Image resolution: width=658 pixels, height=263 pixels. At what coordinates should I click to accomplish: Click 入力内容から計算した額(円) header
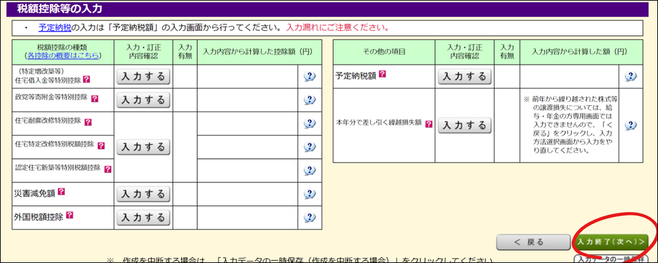pyautogui.click(x=580, y=52)
